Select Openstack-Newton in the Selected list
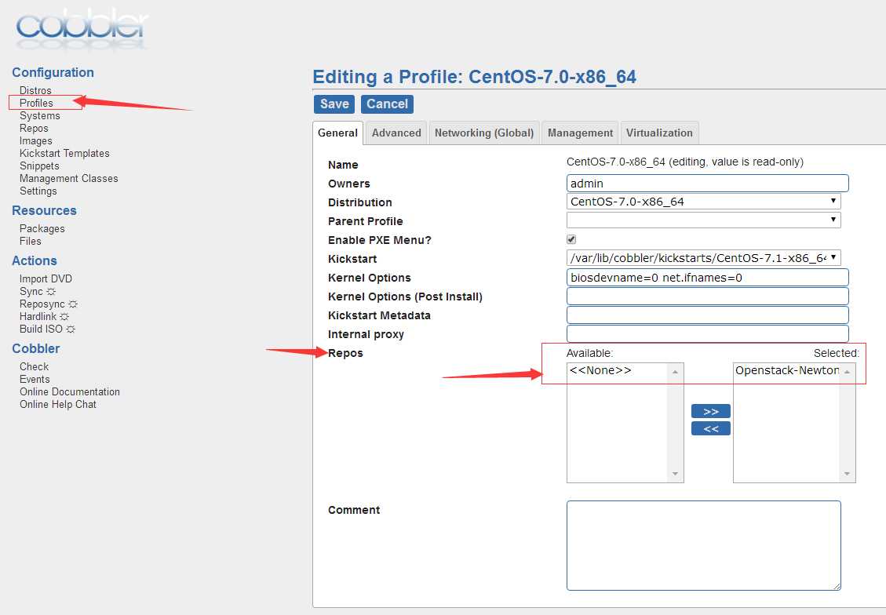The height and width of the screenshot is (615, 886). pos(786,370)
